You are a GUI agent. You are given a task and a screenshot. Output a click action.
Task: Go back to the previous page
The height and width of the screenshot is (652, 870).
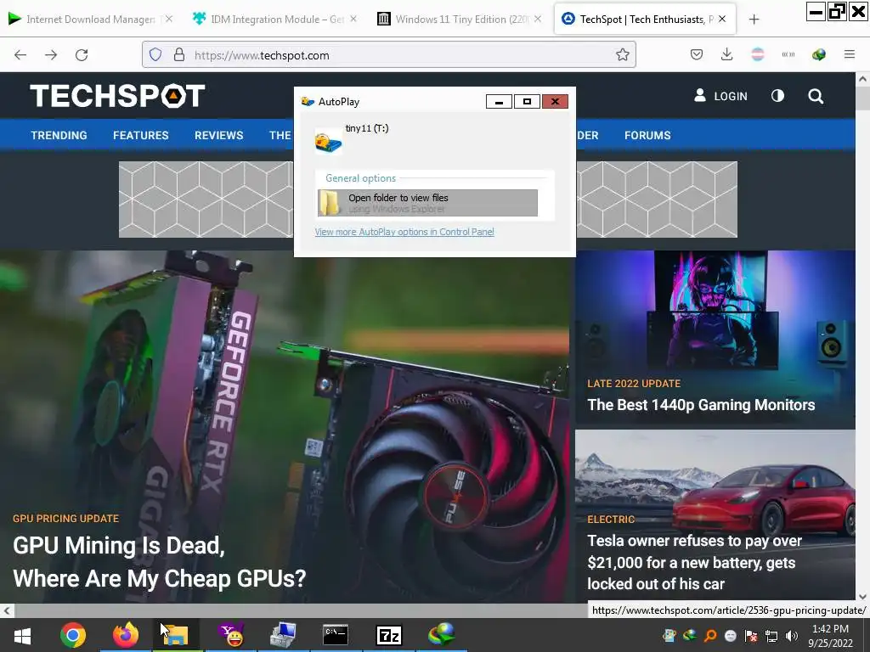point(20,55)
